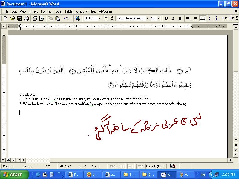Screen dimensions: 239x179
Task: Toggle underline formatting
Action: (x=180, y=18)
